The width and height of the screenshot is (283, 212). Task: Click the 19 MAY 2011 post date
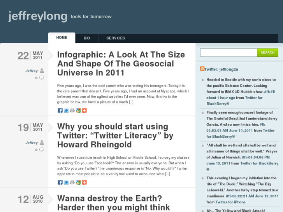(30, 127)
